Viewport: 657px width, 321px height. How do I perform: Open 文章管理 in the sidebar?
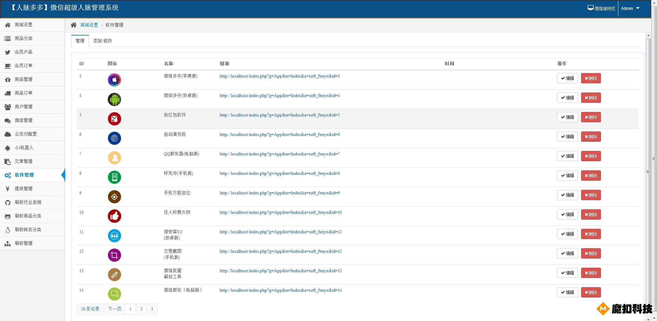[x=32, y=162]
